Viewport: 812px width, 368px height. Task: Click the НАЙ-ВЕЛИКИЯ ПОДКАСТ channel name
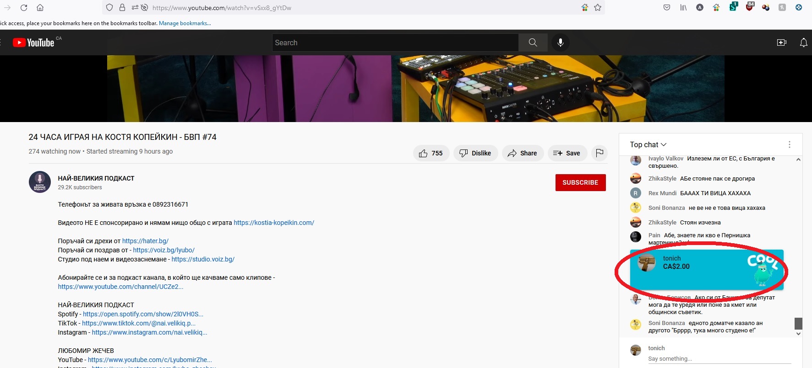pyautogui.click(x=96, y=178)
